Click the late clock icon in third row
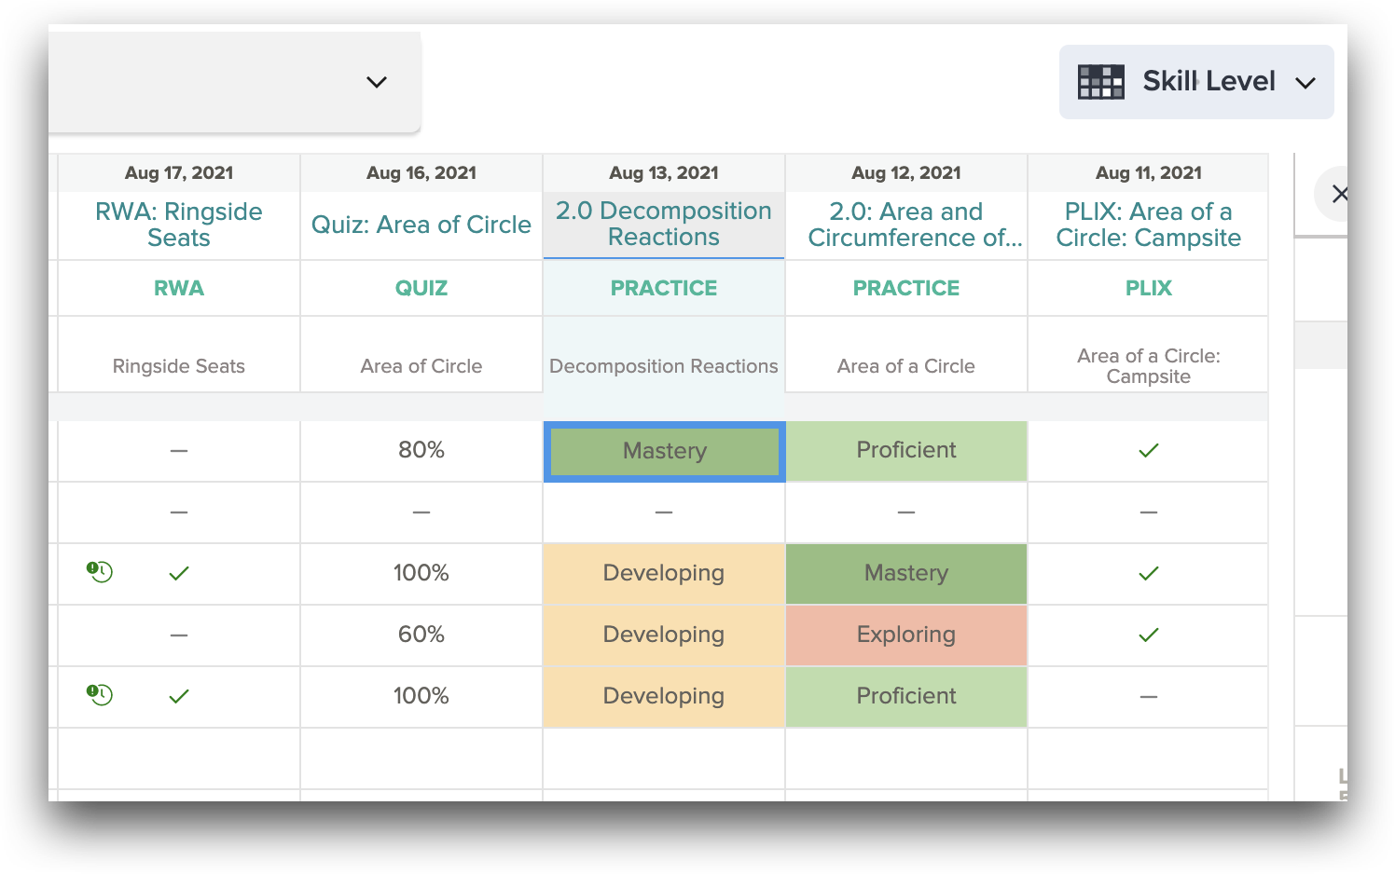1395x874 pixels. click(100, 571)
